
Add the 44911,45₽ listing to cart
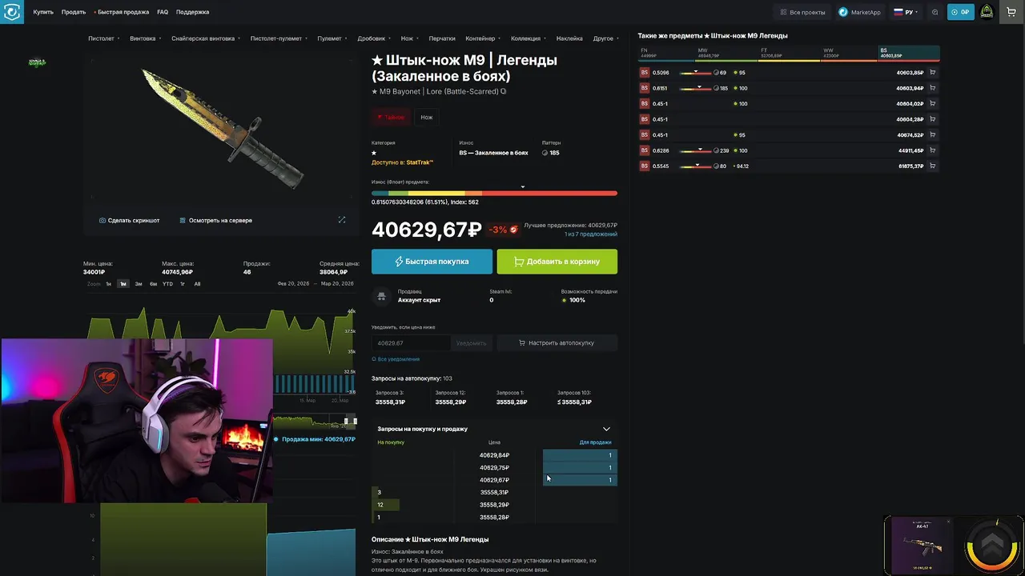coord(932,150)
